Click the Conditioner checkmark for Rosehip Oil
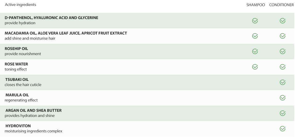295x137 pixels. pos(283,51)
